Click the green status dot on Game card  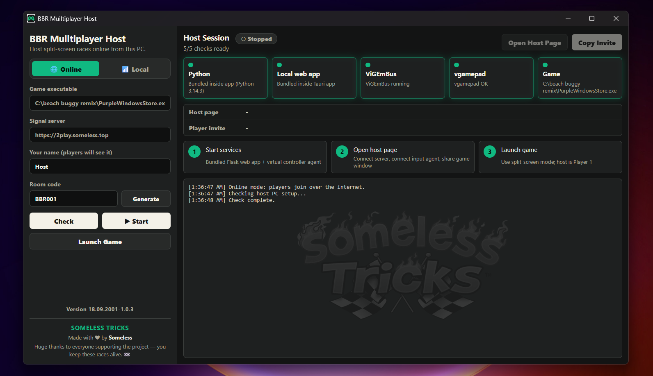(545, 65)
